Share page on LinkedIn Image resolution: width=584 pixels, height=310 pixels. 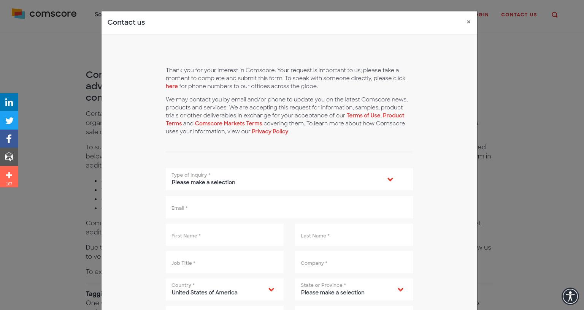coord(9,102)
